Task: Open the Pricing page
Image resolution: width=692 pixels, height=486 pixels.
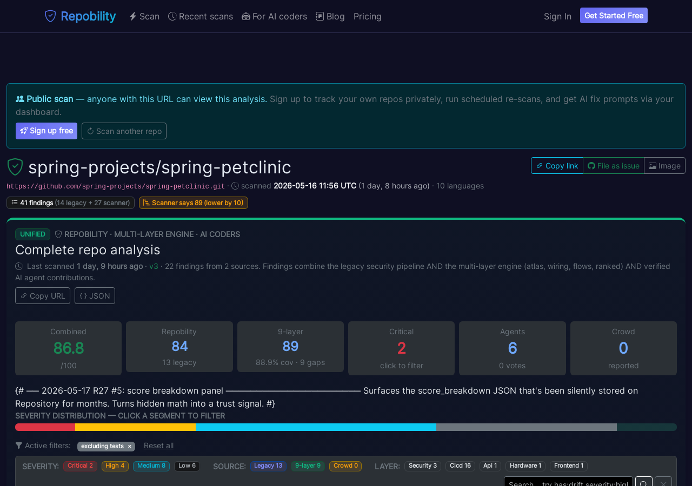Action: (x=368, y=16)
